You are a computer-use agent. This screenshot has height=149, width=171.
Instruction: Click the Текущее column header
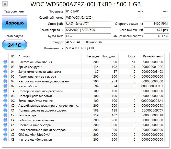click(x=91, y=56)
